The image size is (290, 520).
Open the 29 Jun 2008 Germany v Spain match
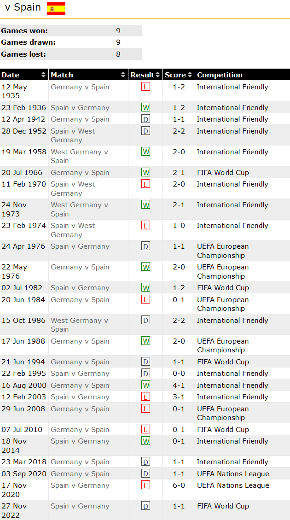click(80, 409)
